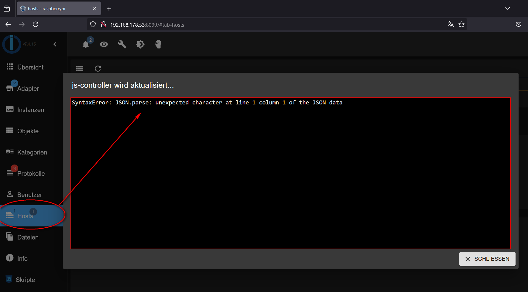Go to Instanzen page
This screenshot has height=292, width=528.
(x=32, y=110)
